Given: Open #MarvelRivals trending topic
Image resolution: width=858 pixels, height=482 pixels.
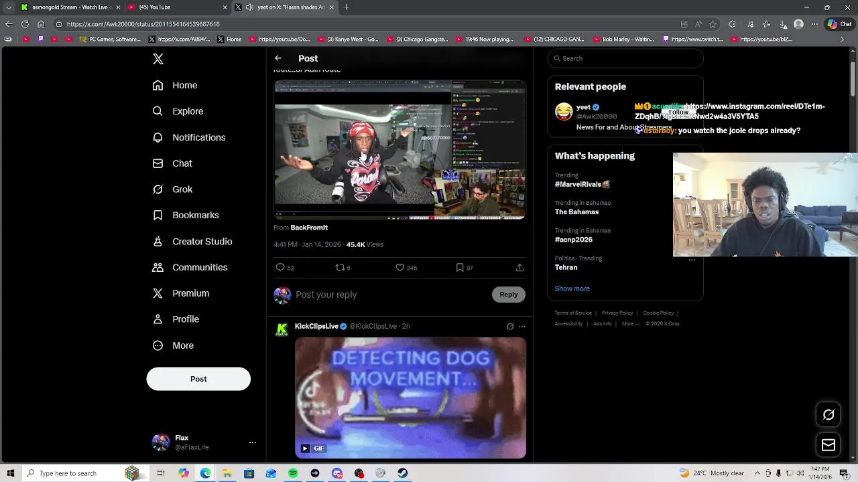Looking at the screenshot, I should click(x=583, y=184).
